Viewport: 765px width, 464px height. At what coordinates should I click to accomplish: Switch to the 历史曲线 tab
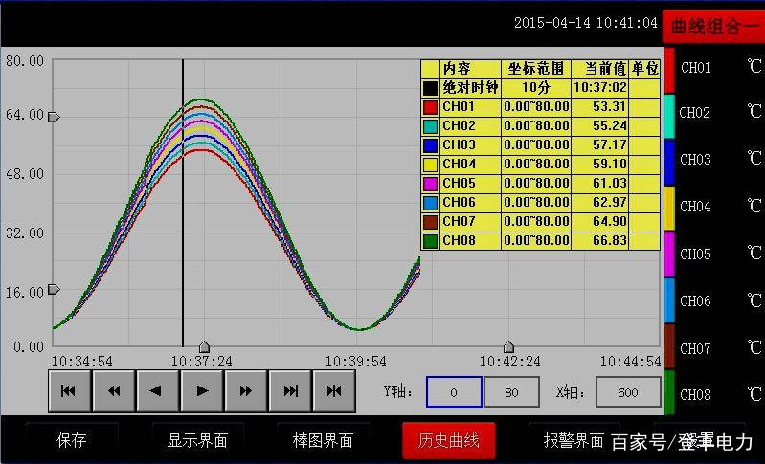[x=449, y=440]
